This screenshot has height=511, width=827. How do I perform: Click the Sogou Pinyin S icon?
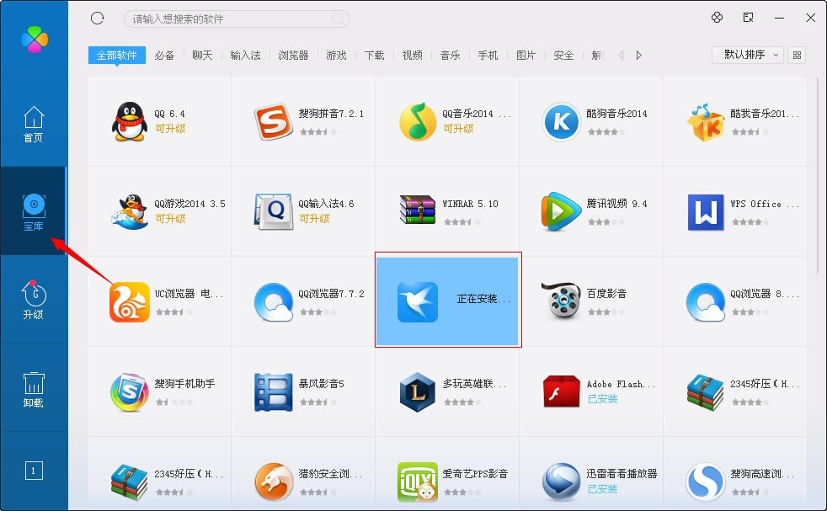coord(273,121)
